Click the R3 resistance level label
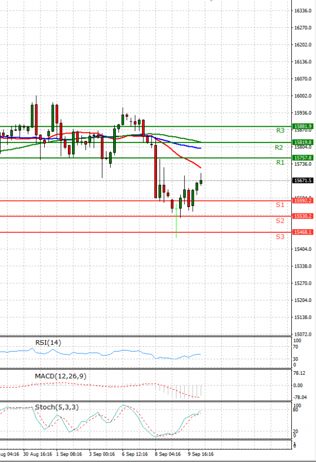Viewport: 316px width, 462px height. pyautogui.click(x=280, y=130)
